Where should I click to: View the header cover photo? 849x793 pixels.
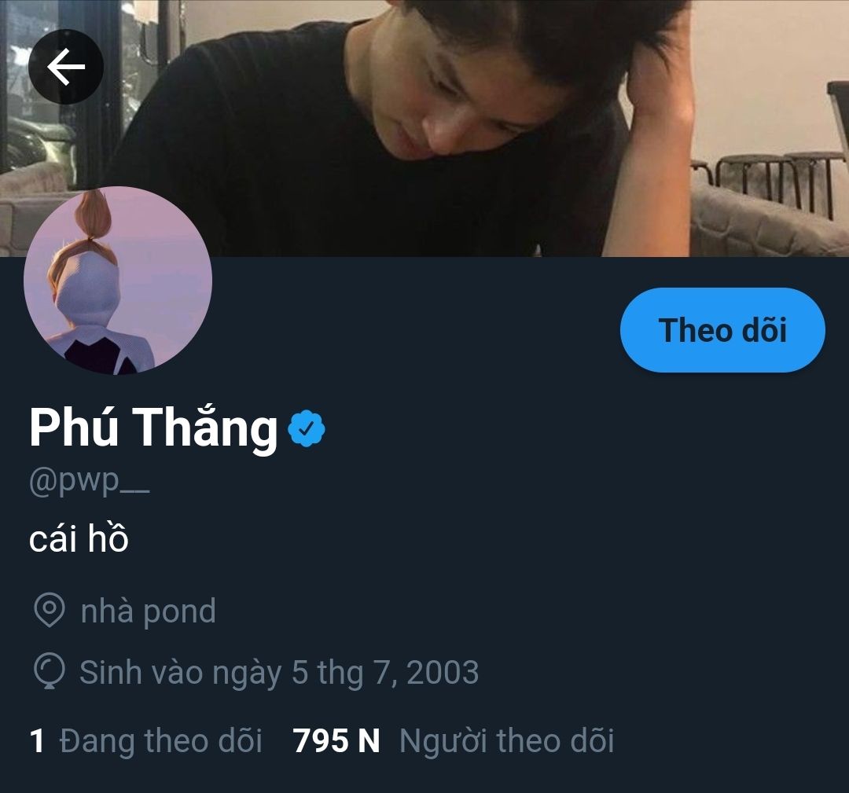pos(424,128)
